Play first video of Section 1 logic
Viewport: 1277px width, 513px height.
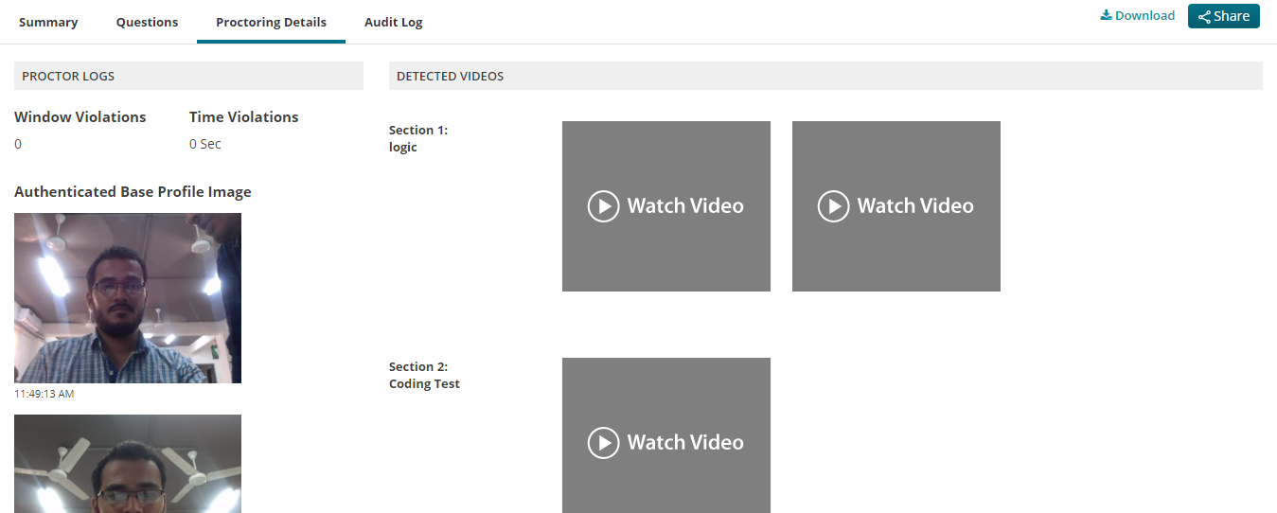tap(666, 206)
